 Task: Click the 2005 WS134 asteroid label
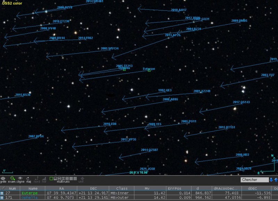[109, 48]
